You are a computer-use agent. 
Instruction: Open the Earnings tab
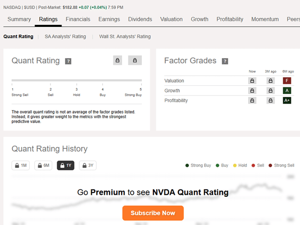109,19
